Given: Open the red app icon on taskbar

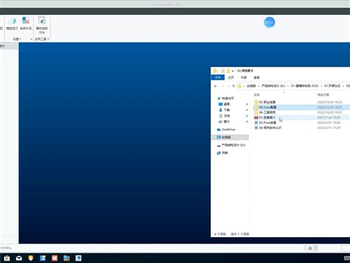Looking at the screenshot, I should pyautogui.click(x=55, y=258).
